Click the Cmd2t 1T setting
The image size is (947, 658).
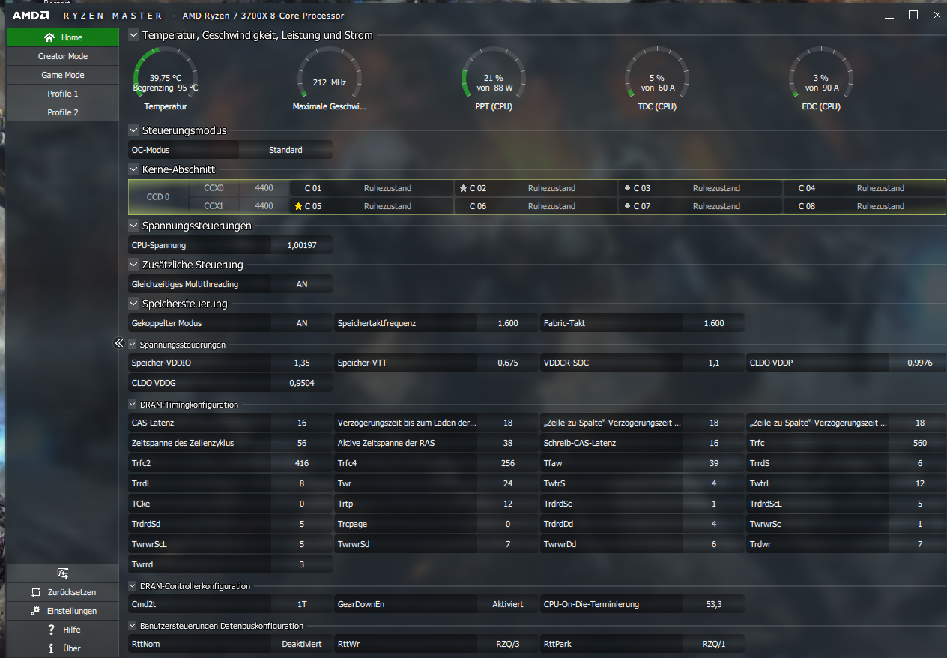click(302, 604)
